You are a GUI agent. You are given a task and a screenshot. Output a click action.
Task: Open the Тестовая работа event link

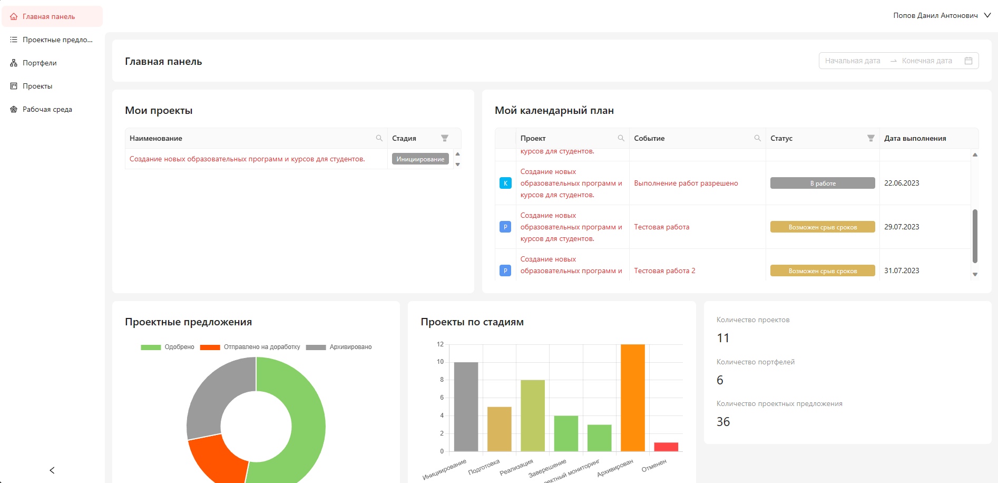(x=662, y=227)
